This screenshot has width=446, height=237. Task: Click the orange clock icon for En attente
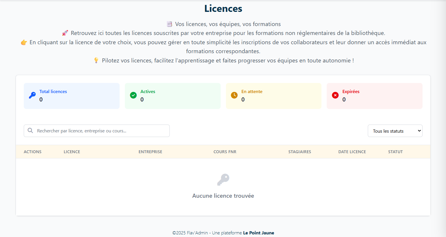(x=234, y=95)
